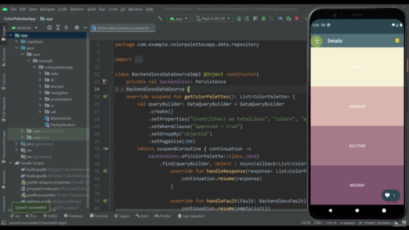Click the Collapse All icon in Project panel

[66, 27]
